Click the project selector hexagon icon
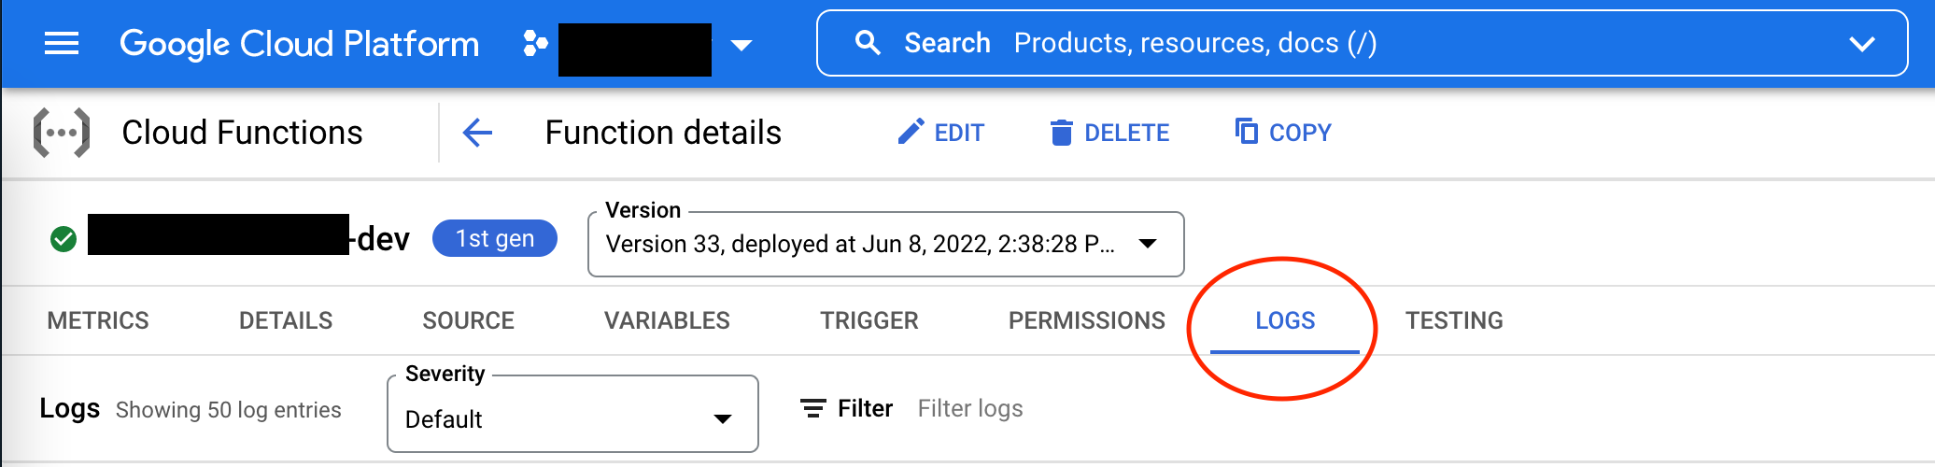The width and height of the screenshot is (1935, 467). click(535, 43)
